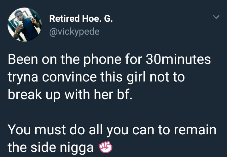Open the tweet options chevron menu
Viewport: 227px width, 157px height.
click(x=216, y=17)
